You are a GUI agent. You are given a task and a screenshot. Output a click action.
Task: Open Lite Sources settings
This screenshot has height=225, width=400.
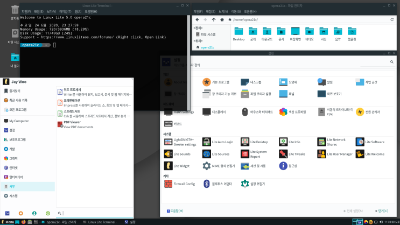click(x=216, y=154)
